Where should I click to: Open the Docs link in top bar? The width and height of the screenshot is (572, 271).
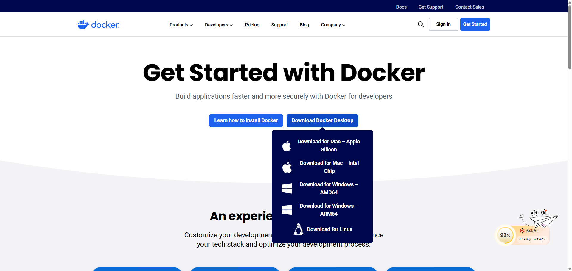tap(401, 7)
